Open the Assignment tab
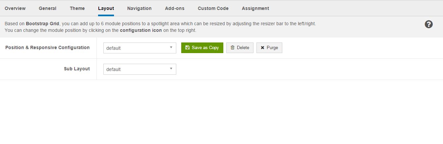Image resolution: width=443 pixels, height=144 pixels. click(x=255, y=8)
